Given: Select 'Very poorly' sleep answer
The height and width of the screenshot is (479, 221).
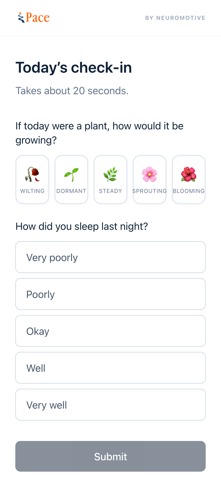Looking at the screenshot, I should pos(110,257).
